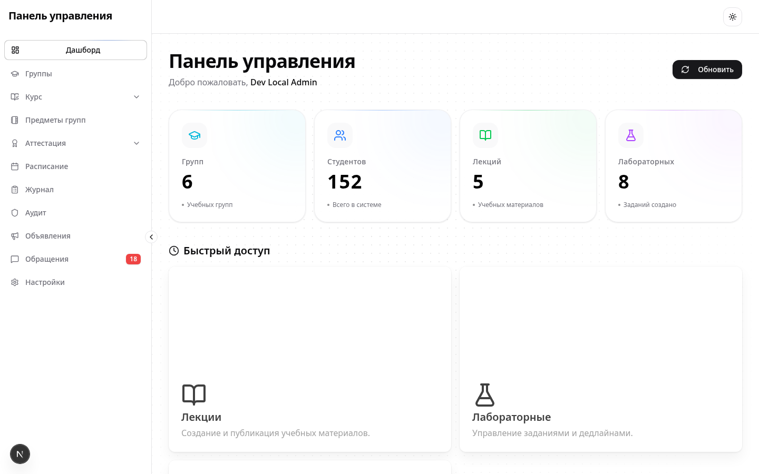Open Дашборд in the sidebar
The height and width of the screenshot is (474, 759).
(x=75, y=50)
